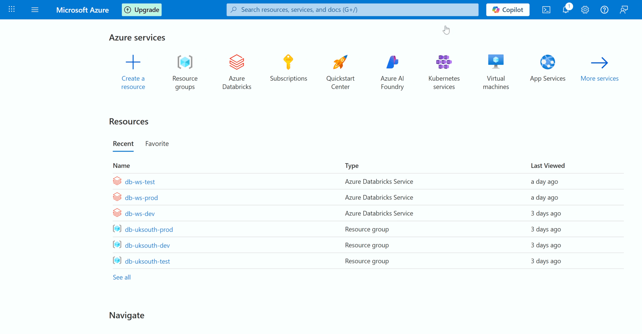The height and width of the screenshot is (334, 642).
Task: Select the Recent resources tab
Action: point(123,144)
